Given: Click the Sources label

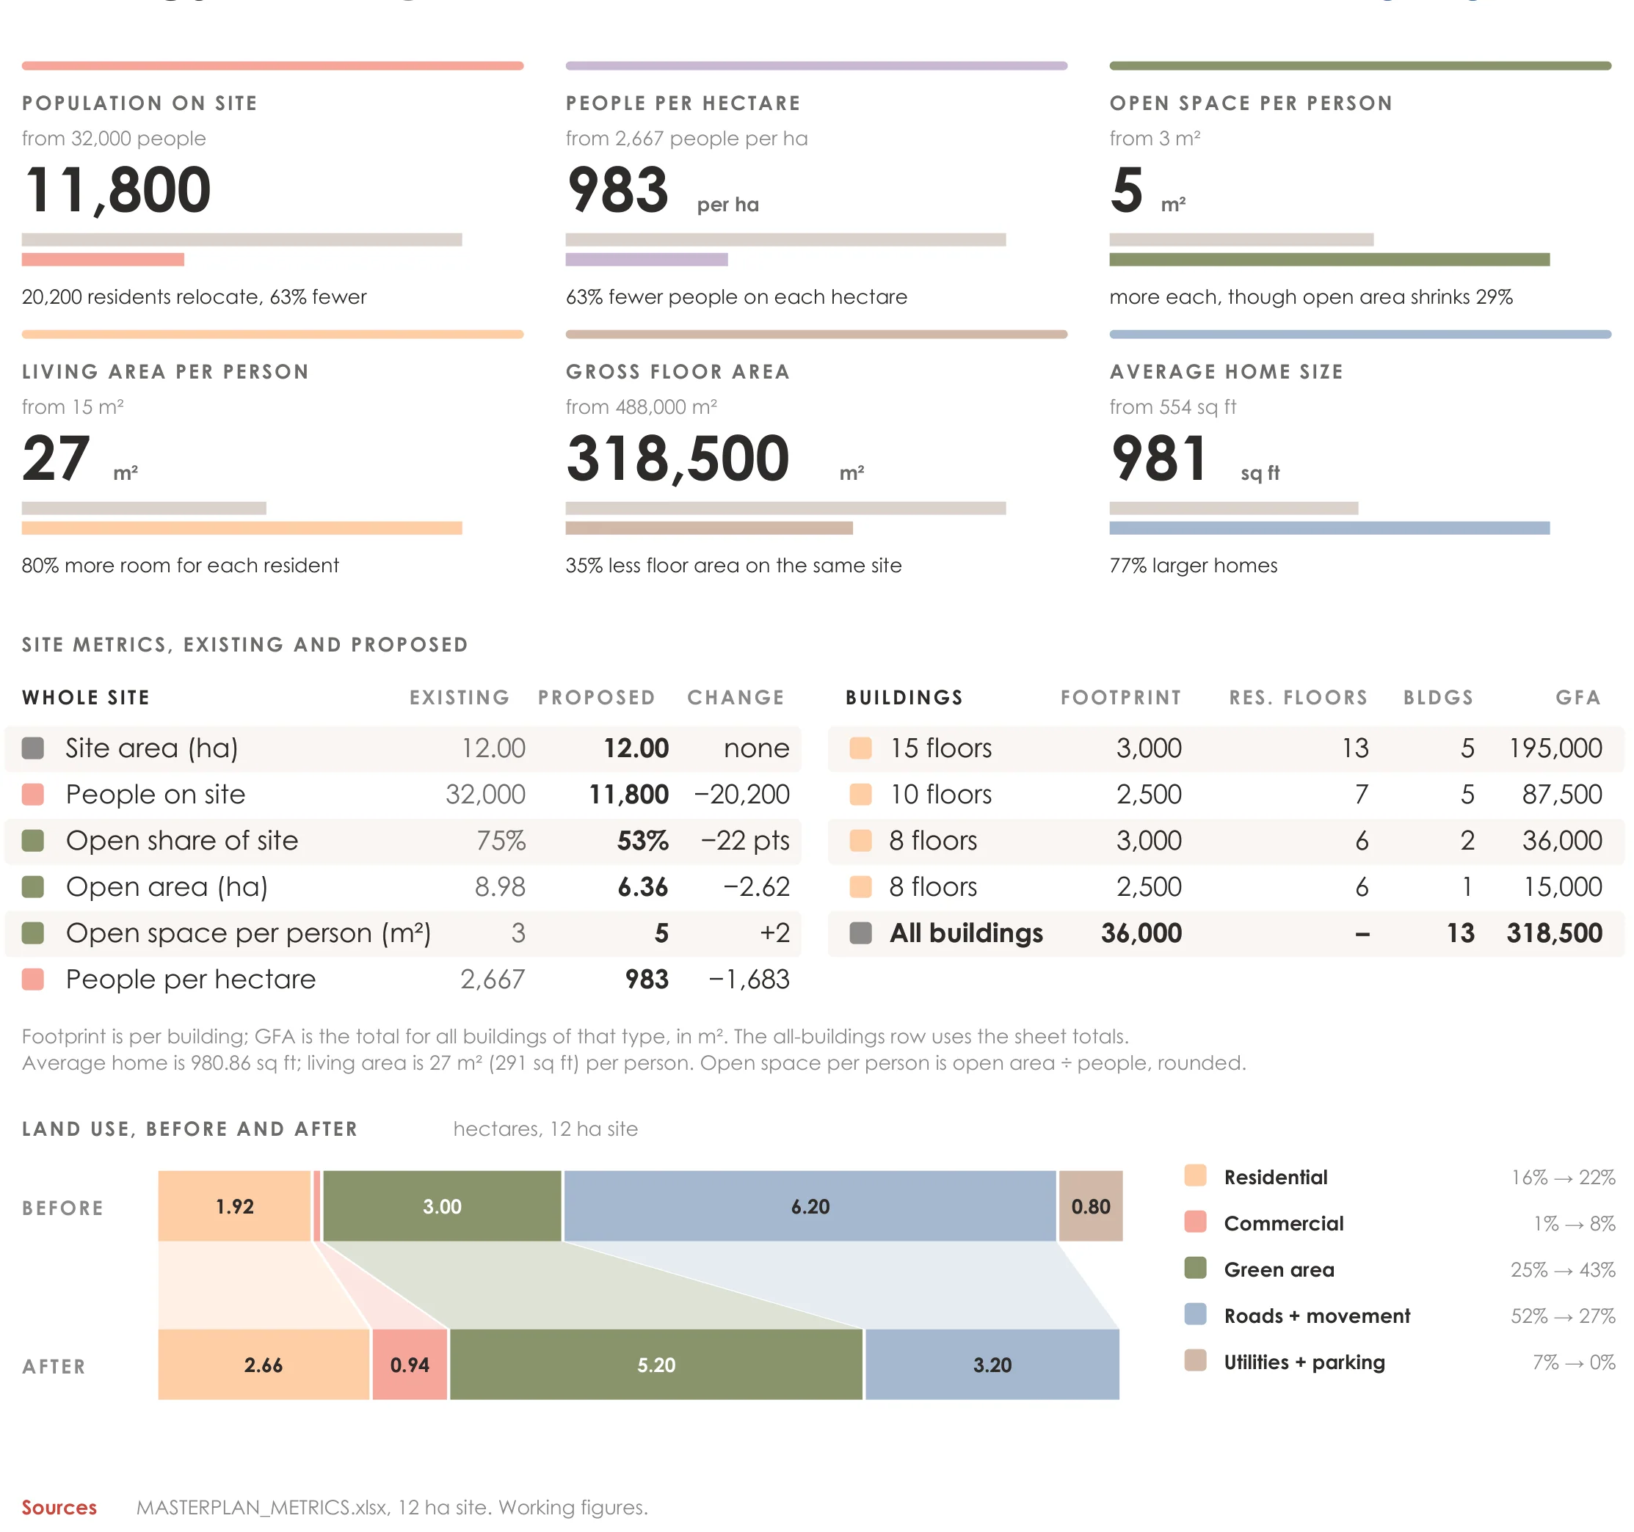Looking at the screenshot, I should click(59, 1507).
